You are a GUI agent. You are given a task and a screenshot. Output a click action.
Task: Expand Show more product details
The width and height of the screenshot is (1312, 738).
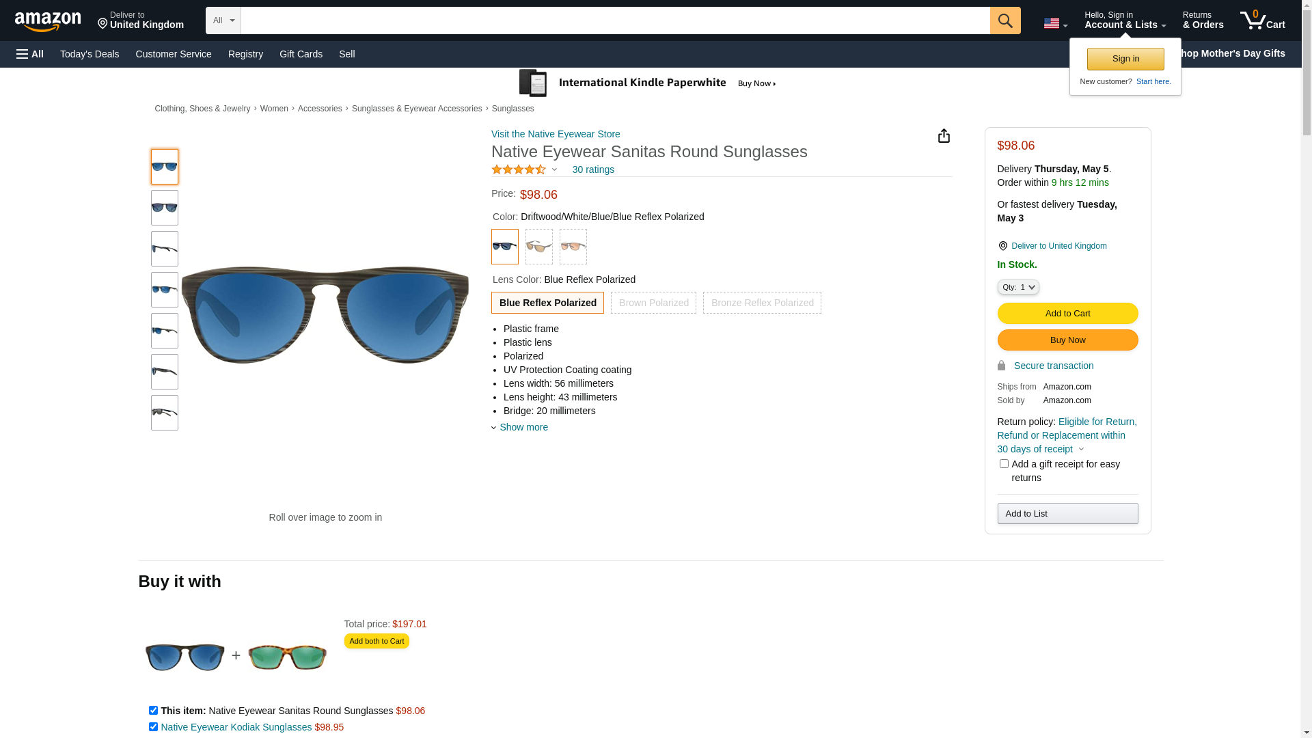pyautogui.click(x=523, y=427)
